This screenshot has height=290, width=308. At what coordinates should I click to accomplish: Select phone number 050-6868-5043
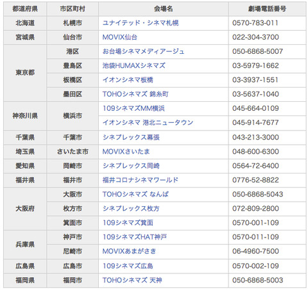[x=257, y=194]
